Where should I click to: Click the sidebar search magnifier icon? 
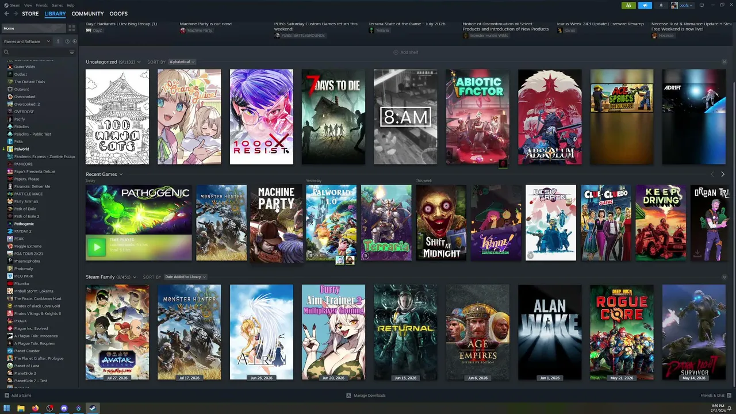click(x=7, y=52)
